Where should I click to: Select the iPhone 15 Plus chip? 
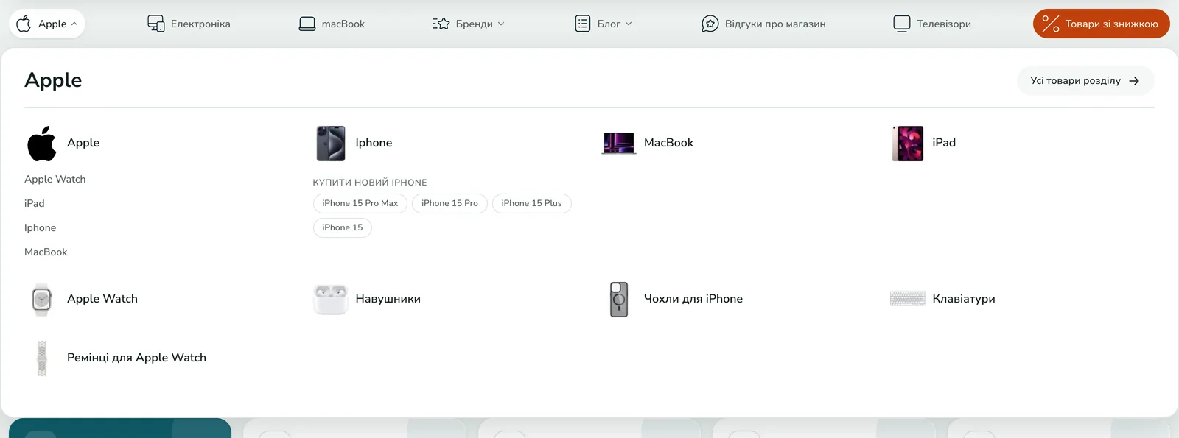tap(531, 203)
